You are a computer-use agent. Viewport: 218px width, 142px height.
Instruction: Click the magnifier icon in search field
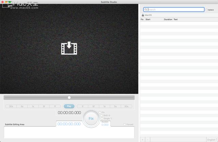tap(146, 10)
